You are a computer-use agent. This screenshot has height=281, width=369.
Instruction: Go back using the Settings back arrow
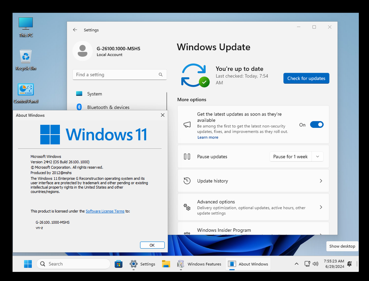75,30
